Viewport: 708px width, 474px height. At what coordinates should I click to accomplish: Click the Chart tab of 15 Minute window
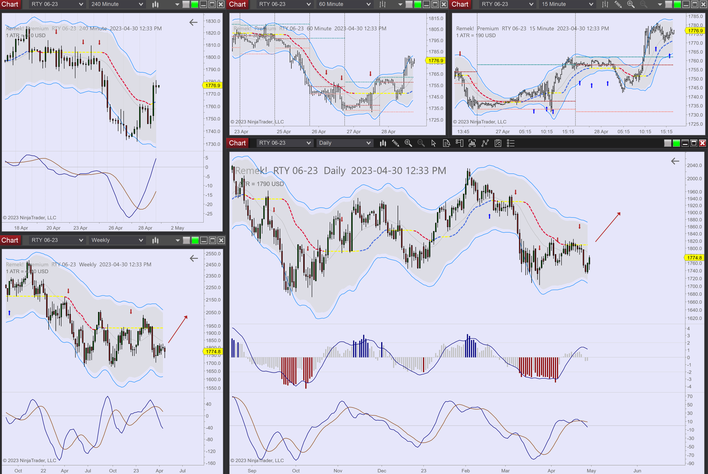click(460, 4)
